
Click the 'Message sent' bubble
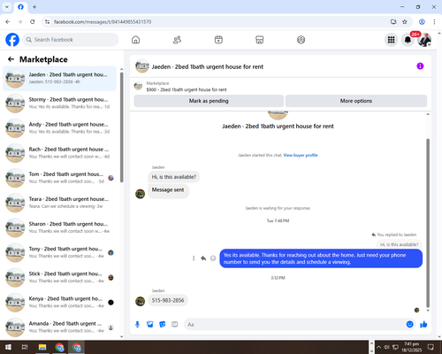pyautogui.click(x=168, y=190)
